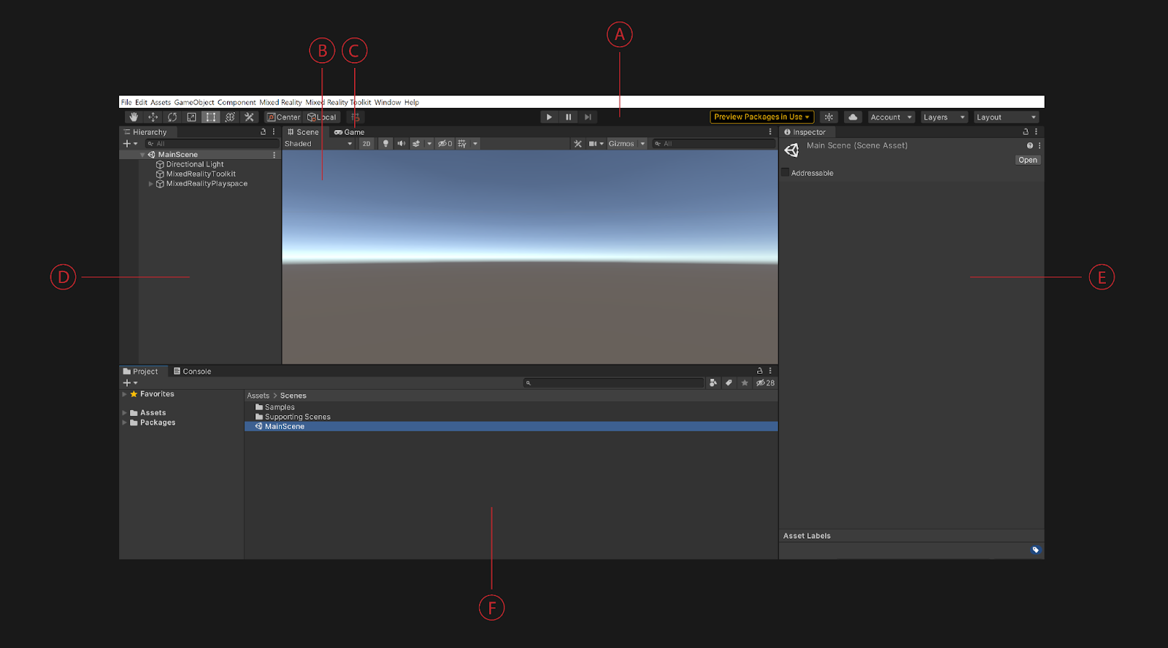
Task: Select MixedRealityToolkit in Hierarchy
Action: click(x=201, y=174)
